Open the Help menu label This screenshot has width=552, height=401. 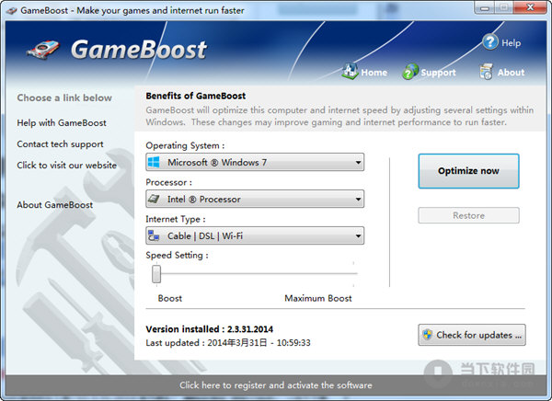point(511,43)
